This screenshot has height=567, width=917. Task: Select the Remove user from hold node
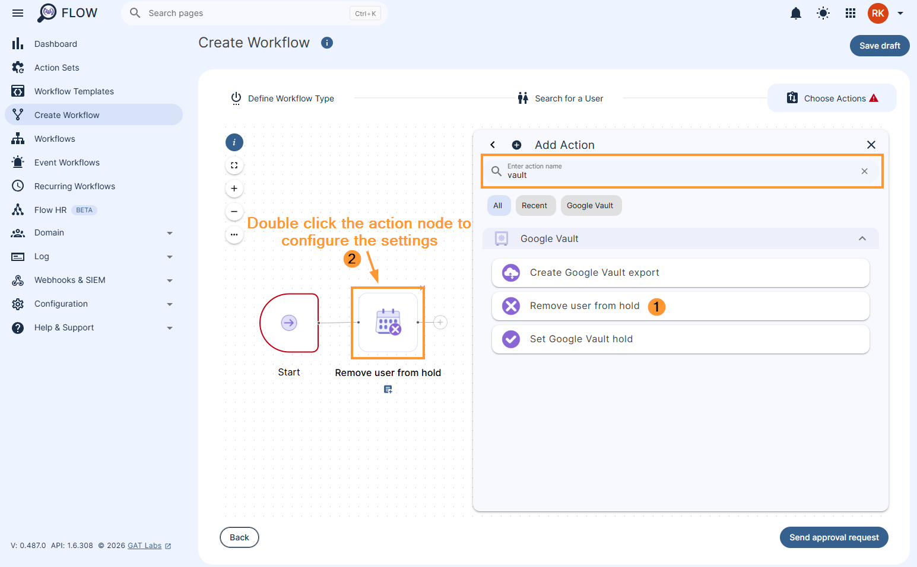pos(388,323)
